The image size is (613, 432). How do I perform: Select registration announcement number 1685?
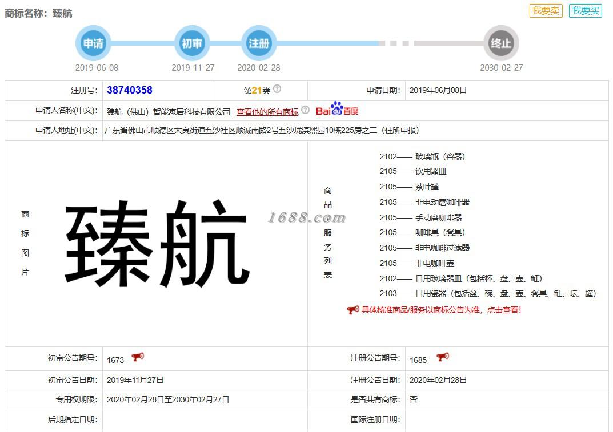418,360
